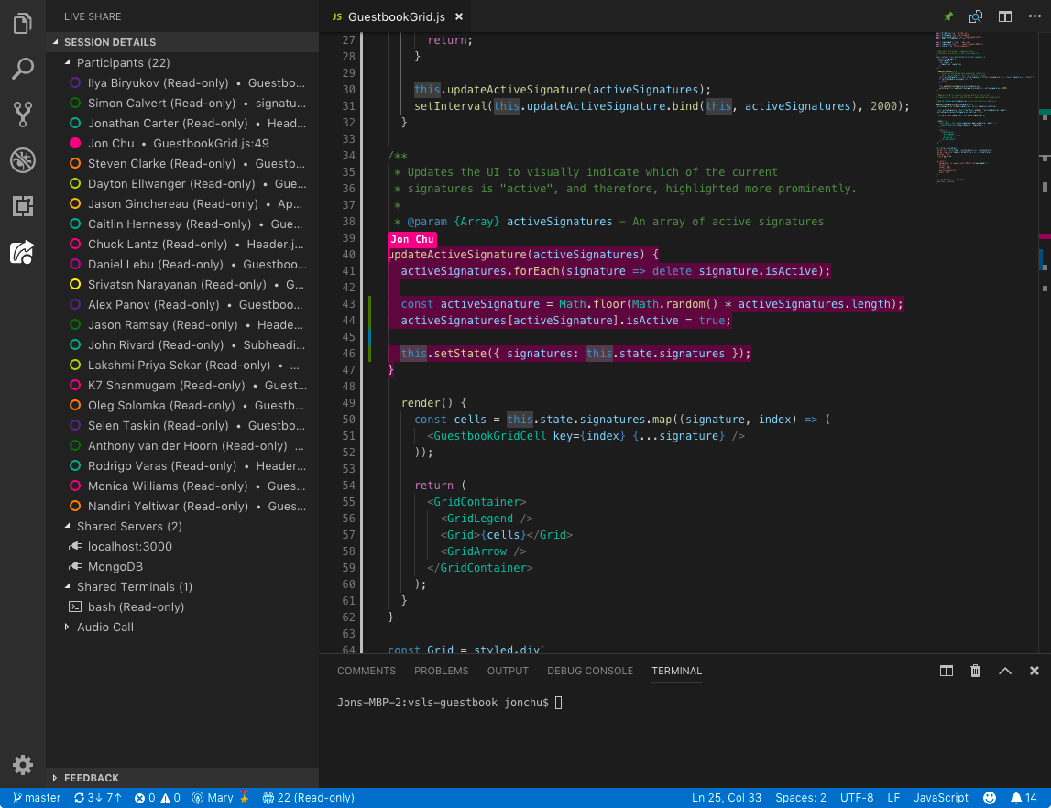Open the Explorer view in activity bar

[x=23, y=24]
